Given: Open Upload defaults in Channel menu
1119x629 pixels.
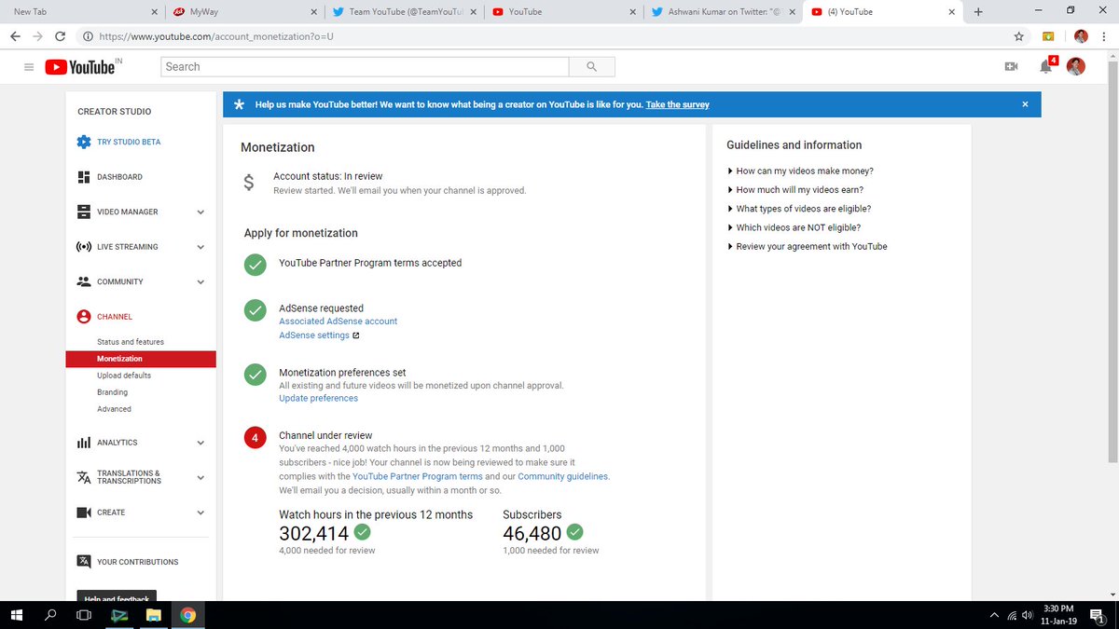Looking at the screenshot, I should pos(124,376).
